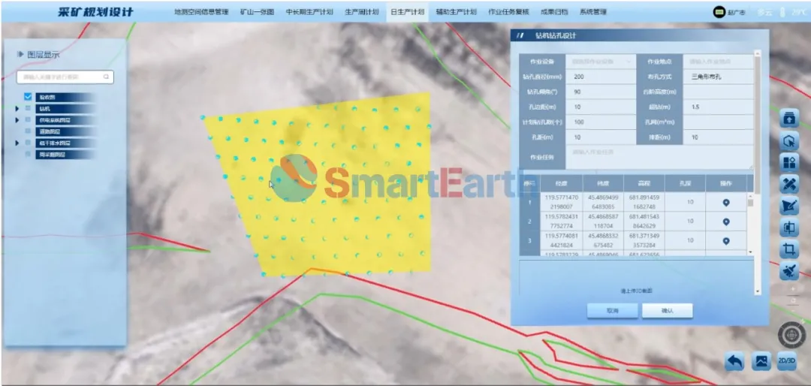Click the 确认 button
811x386 pixels.
(x=667, y=310)
